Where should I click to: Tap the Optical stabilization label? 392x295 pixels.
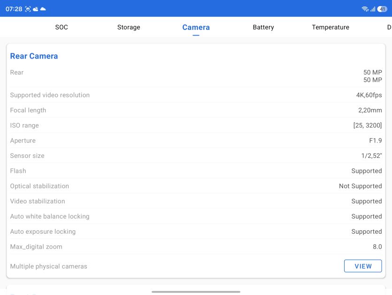point(39,186)
